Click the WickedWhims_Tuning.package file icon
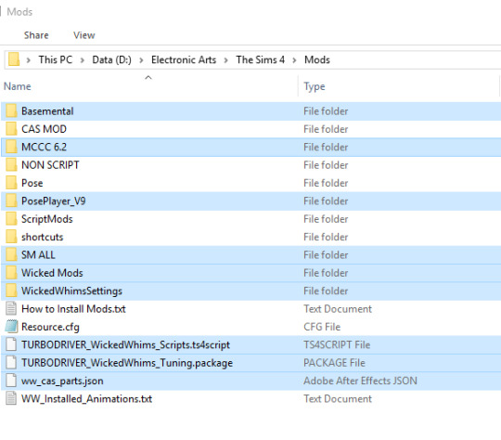The image size is (501, 440). (11, 363)
